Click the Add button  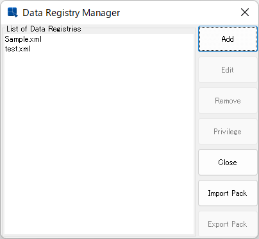coord(228,39)
